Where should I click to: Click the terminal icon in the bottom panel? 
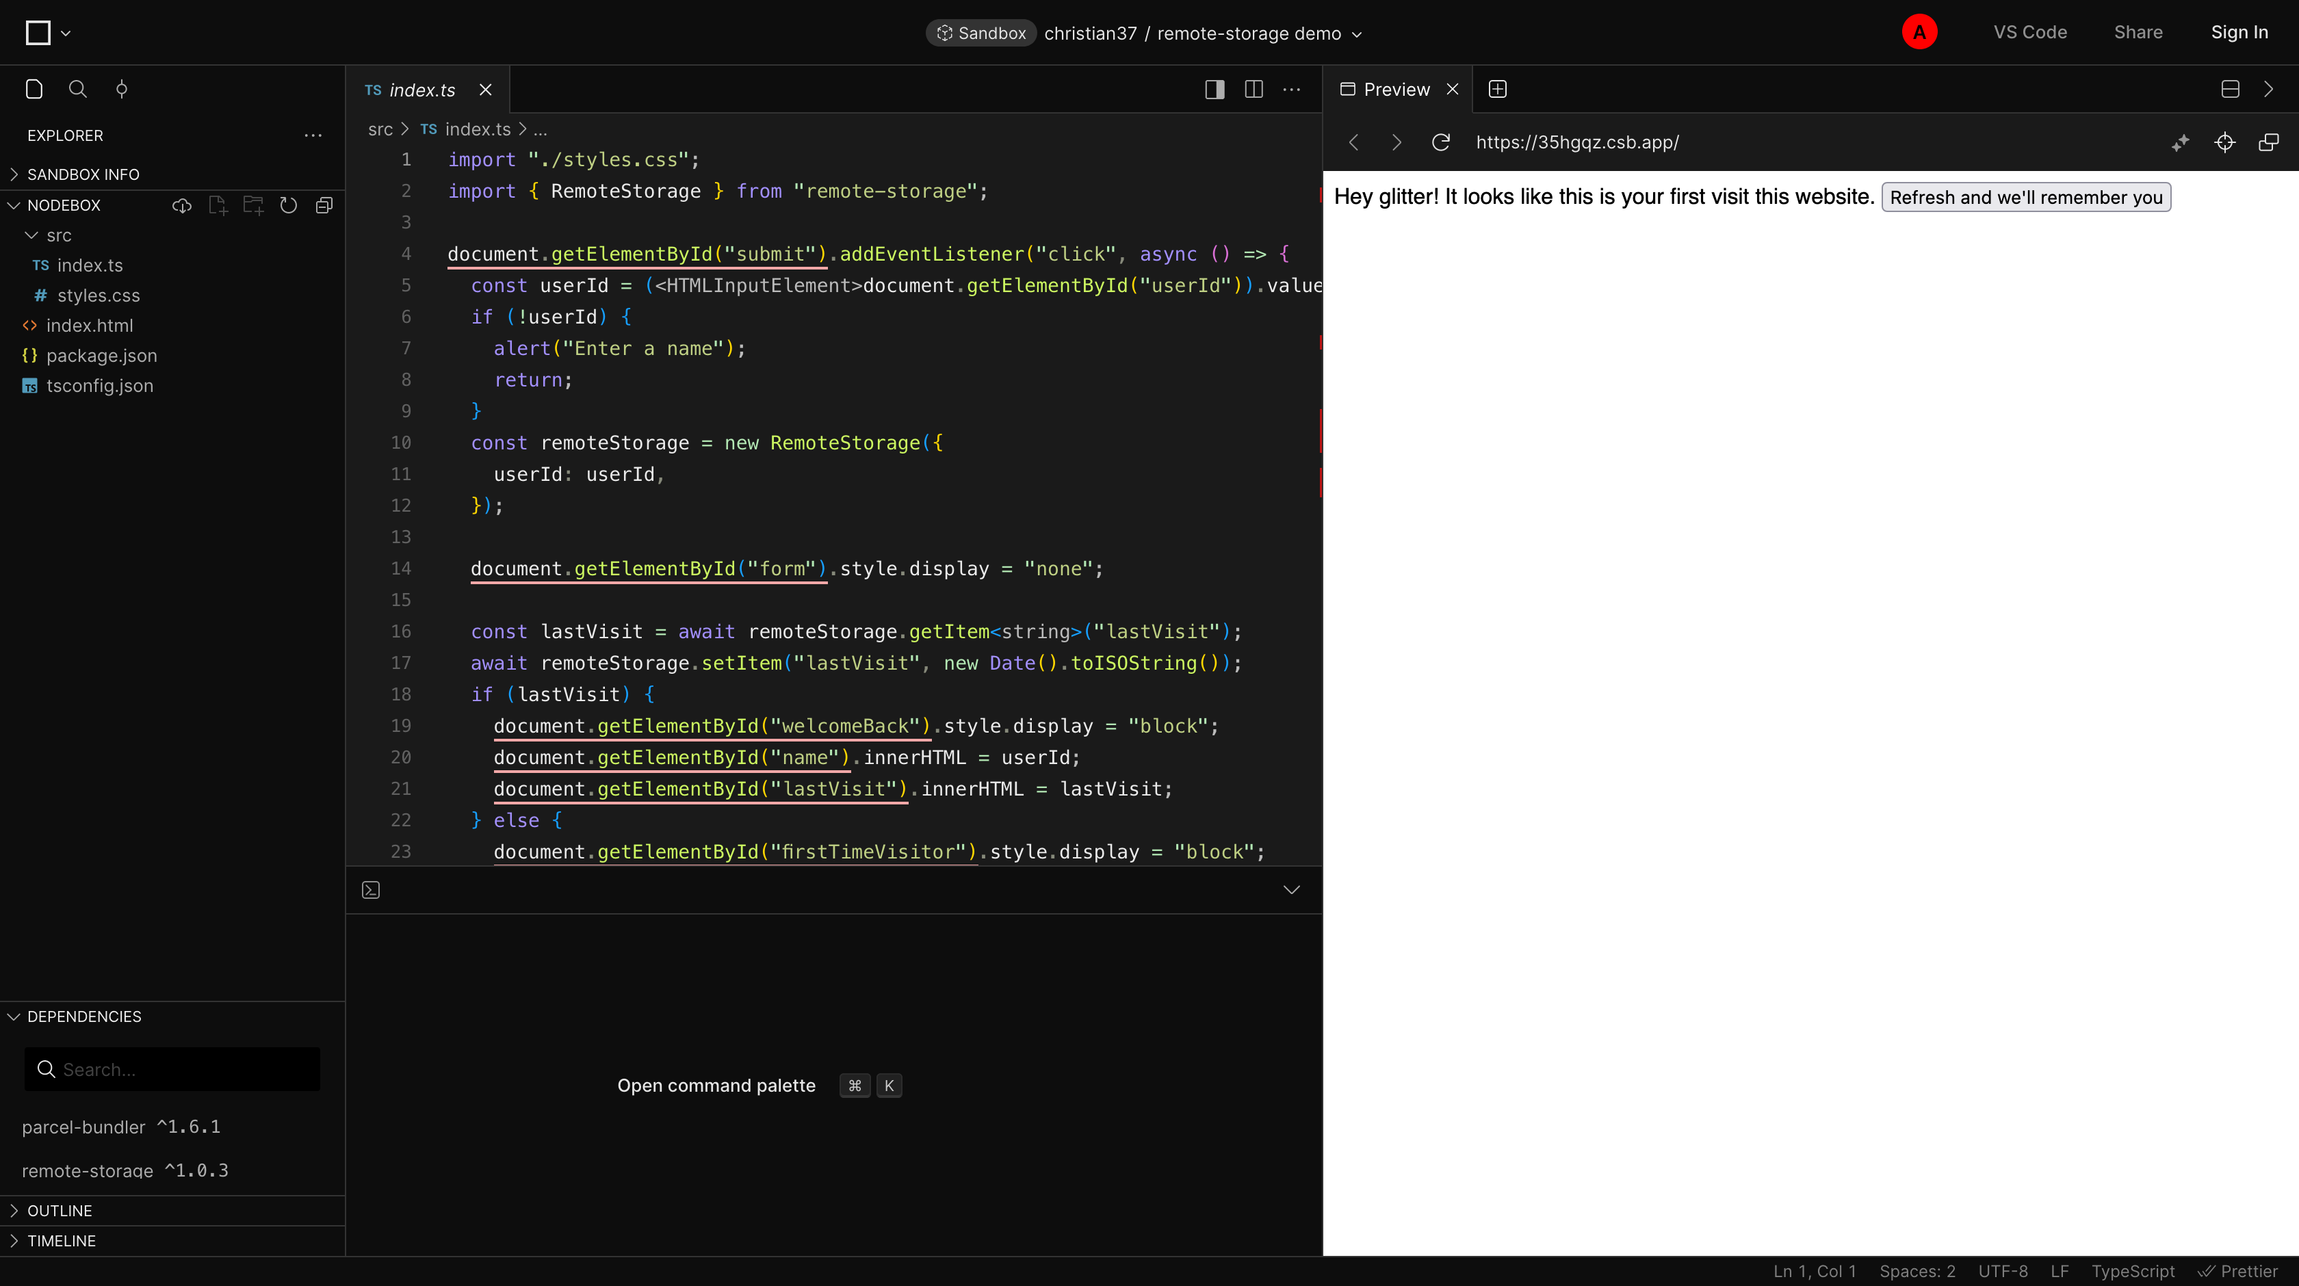pos(372,890)
